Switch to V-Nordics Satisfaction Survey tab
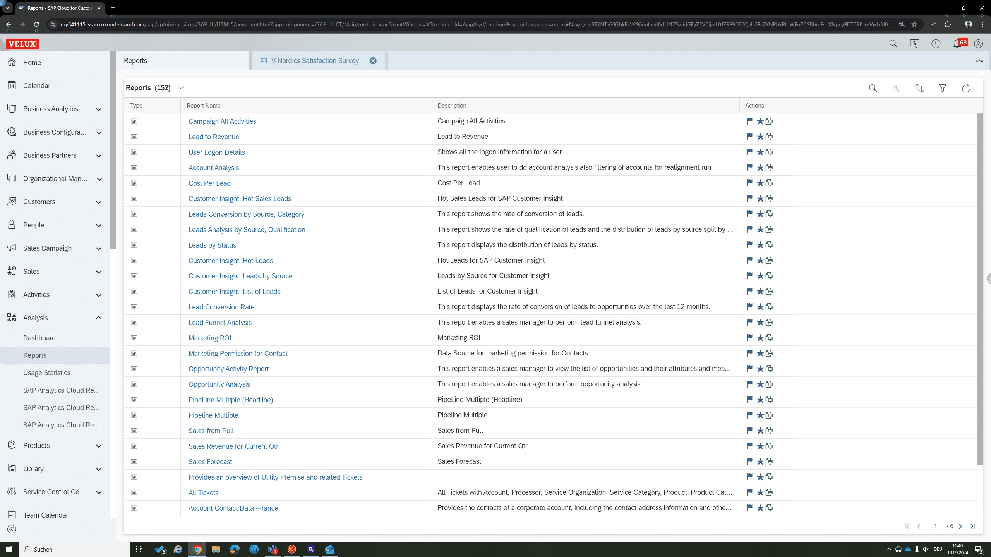991x557 pixels. point(315,61)
